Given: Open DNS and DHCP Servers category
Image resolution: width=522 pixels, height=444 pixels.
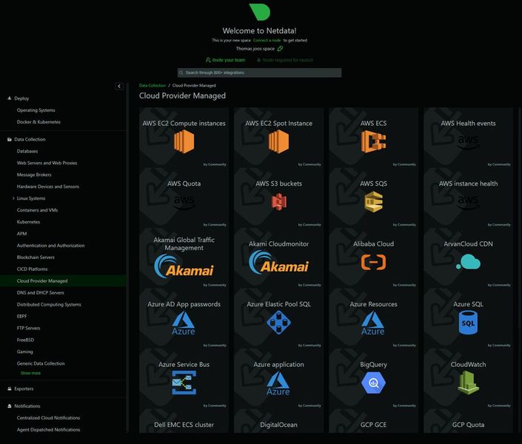Looking at the screenshot, I should pos(40,293).
